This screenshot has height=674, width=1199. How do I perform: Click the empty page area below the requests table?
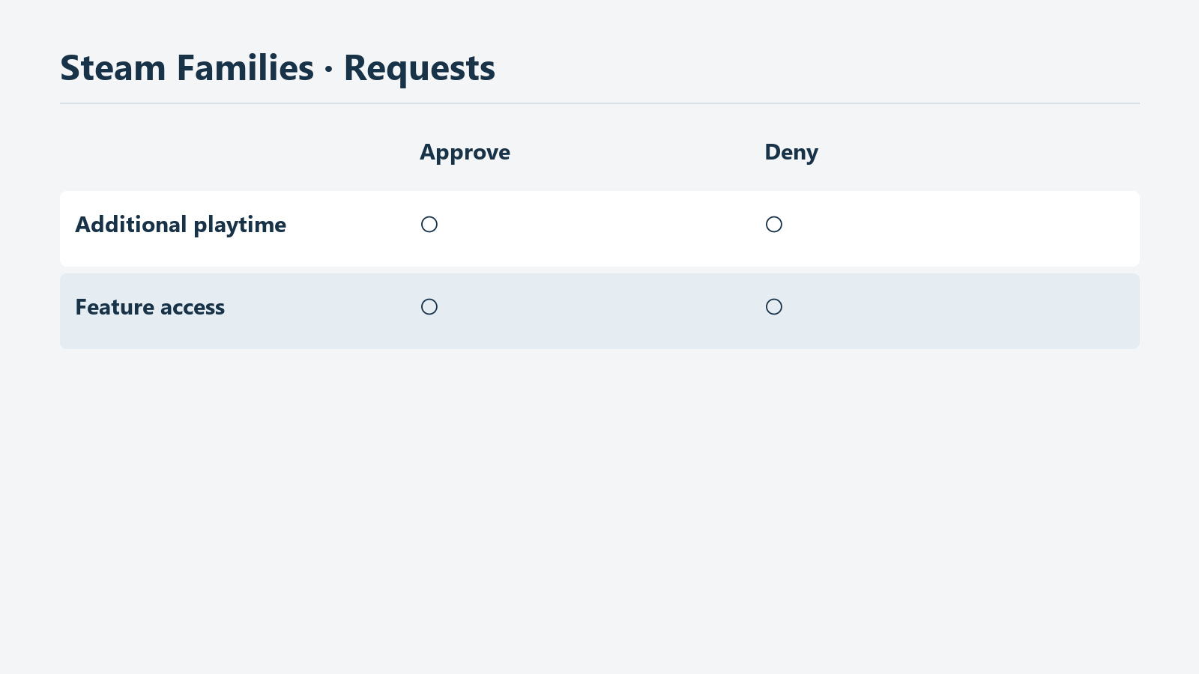tap(599, 509)
